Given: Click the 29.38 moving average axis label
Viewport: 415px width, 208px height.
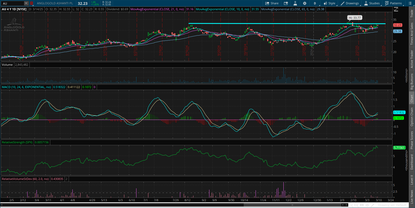Looking at the screenshot, I should click(397, 31).
